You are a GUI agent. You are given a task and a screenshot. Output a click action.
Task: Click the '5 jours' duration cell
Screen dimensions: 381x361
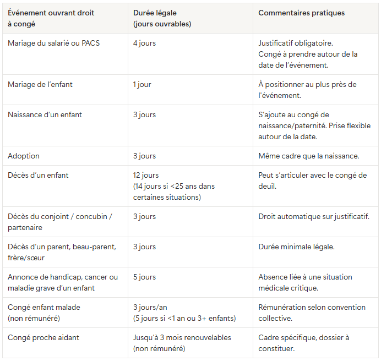tap(145, 277)
